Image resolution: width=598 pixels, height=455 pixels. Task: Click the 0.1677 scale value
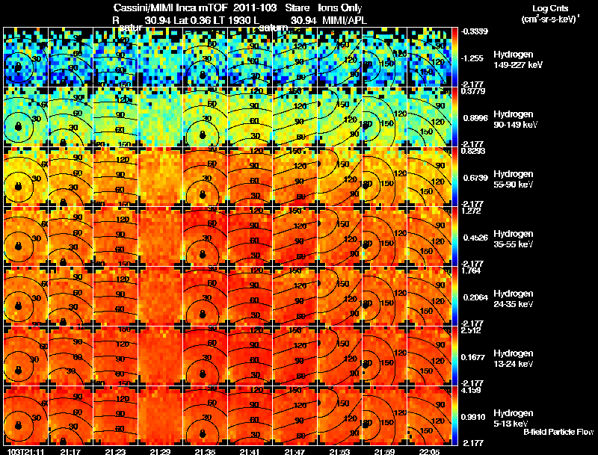click(475, 357)
